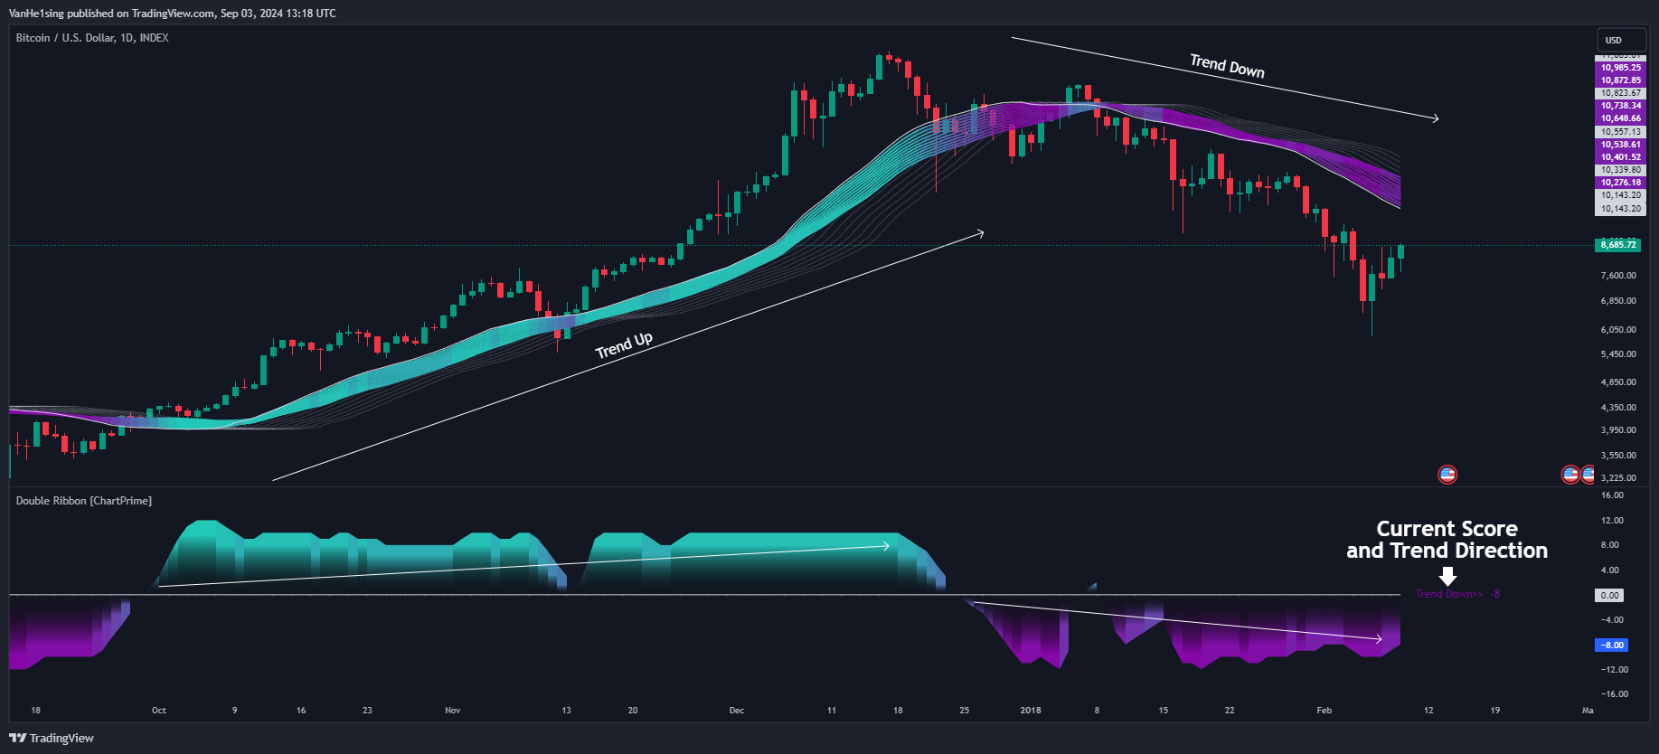Viewport: 1659px width, 754px height.
Task: Click the purple 10,738.34 price label
Action: (1620, 106)
